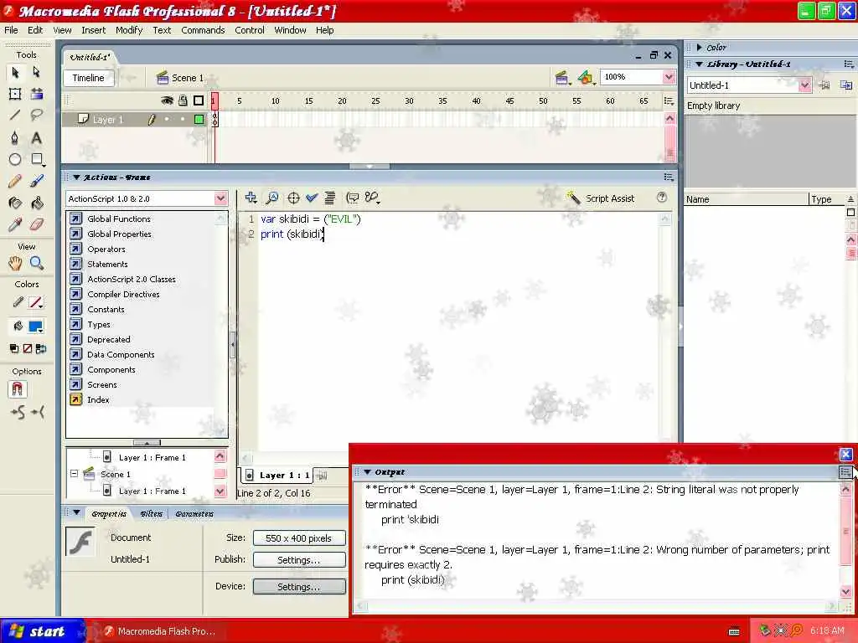The height and width of the screenshot is (643, 858).
Task: Click the Scene 1 breadcrumb
Action: pos(180,78)
